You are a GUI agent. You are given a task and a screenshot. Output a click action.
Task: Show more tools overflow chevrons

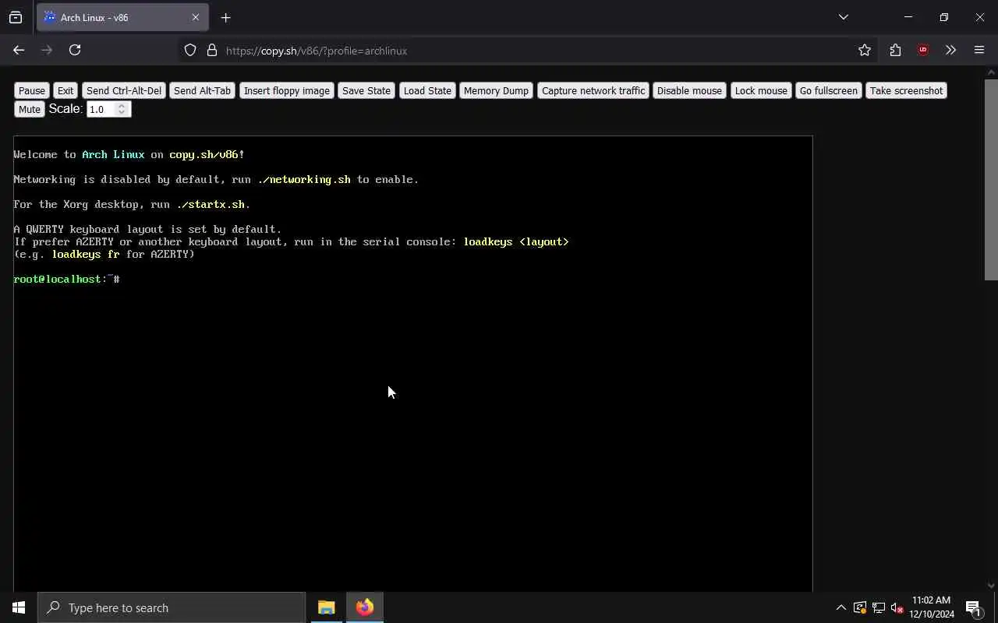pos(950,50)
